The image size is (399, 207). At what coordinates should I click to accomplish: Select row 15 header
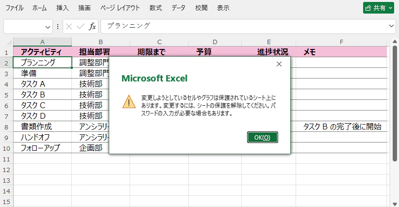[6, 202]
